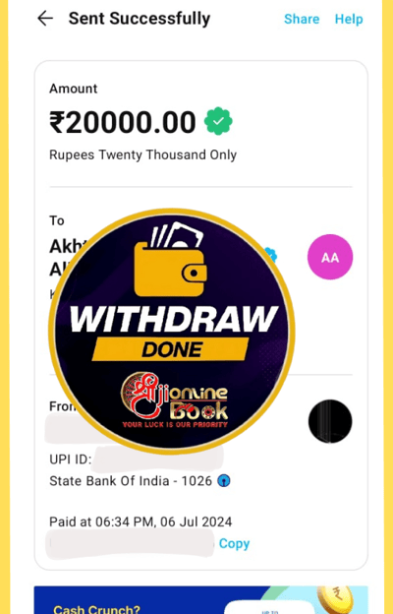Click State Bank Of India - 1026 text
Viewport: 393px width, 614px height.
click(x=131, y=480)
